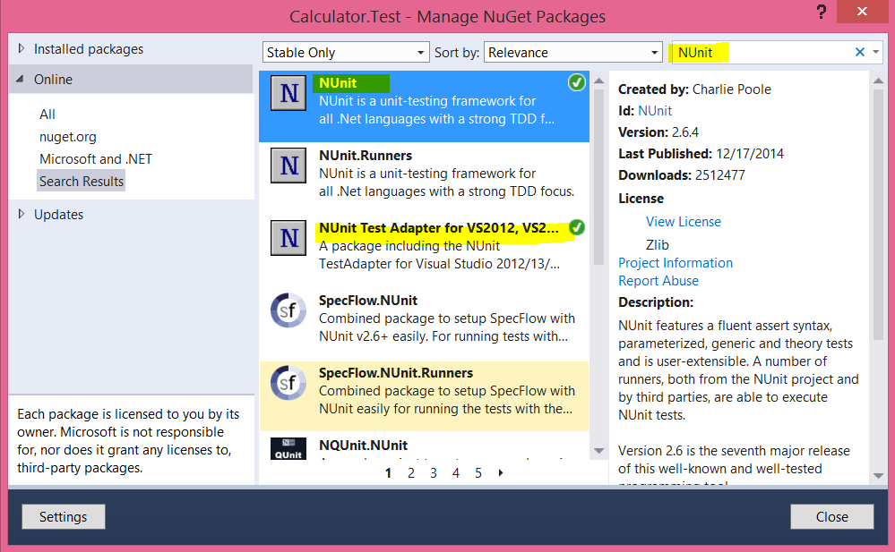Click installed checkmark on NUnit Test Adapter

(576, 227)
